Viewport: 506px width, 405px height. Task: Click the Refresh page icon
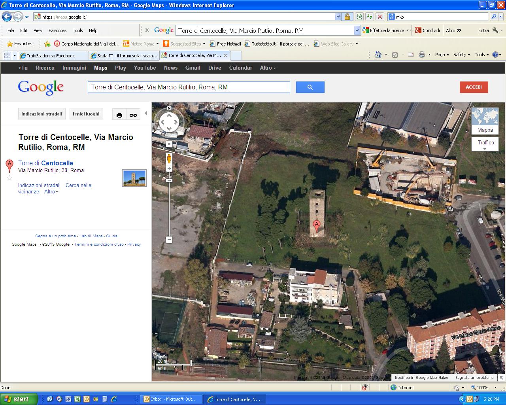point(370,17)
